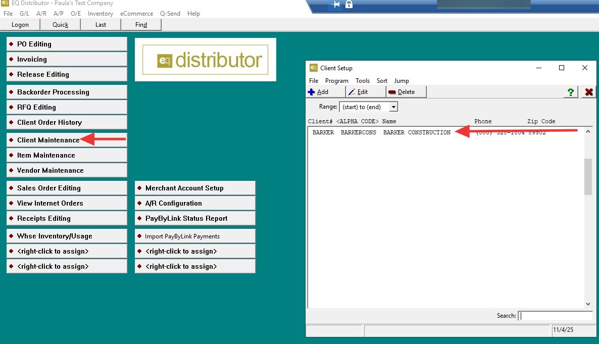Open Merchant Account Setup
Screen dimensions: 599x344
point(195,188)
